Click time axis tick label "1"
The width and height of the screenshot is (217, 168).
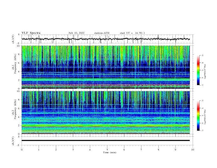pyautogui.click(x=39, y=150)
